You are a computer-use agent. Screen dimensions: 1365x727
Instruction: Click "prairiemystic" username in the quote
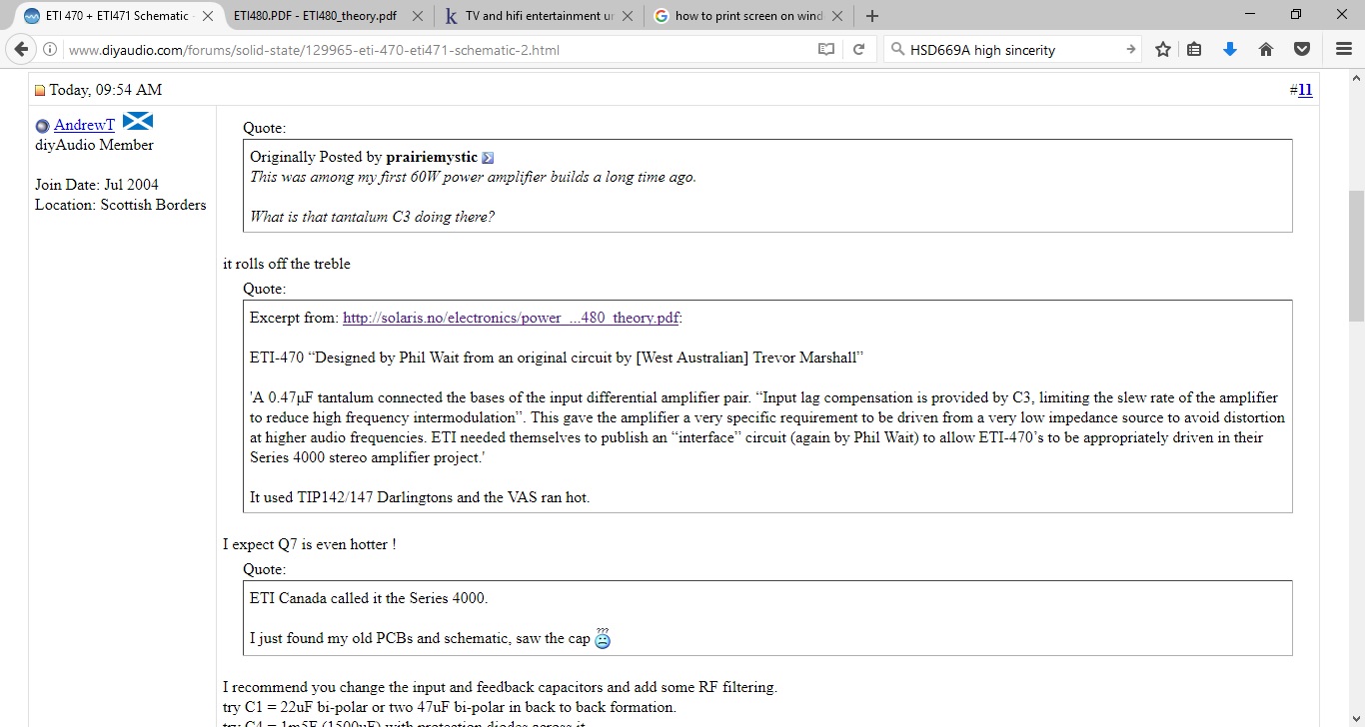[x=432, y=157]
